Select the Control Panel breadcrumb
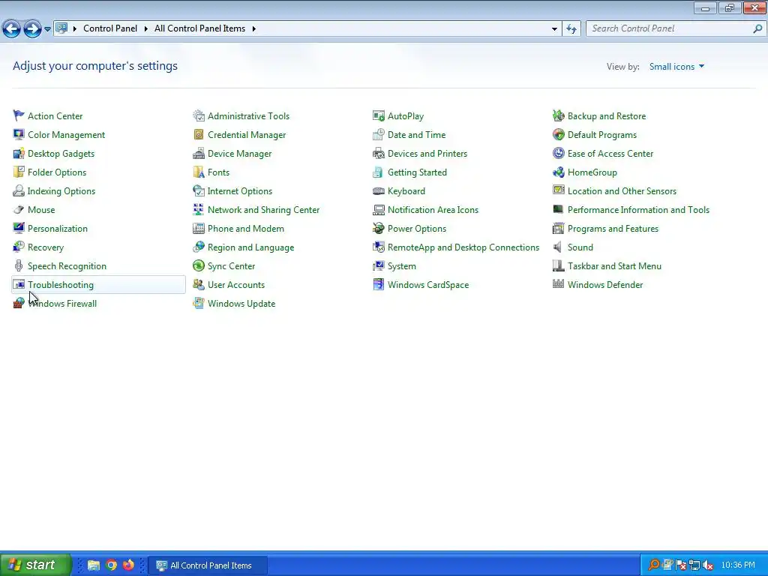 pos(110,28)
